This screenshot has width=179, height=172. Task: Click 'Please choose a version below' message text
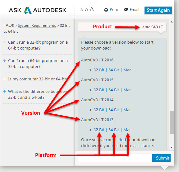pos(117,45)
